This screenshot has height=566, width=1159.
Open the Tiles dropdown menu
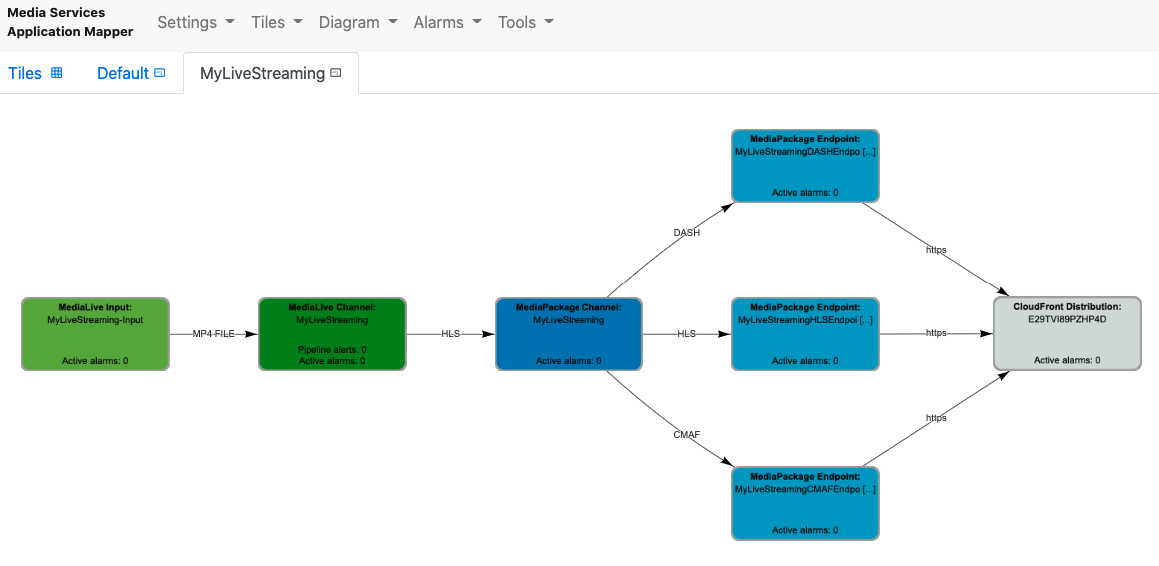(277, 22)
